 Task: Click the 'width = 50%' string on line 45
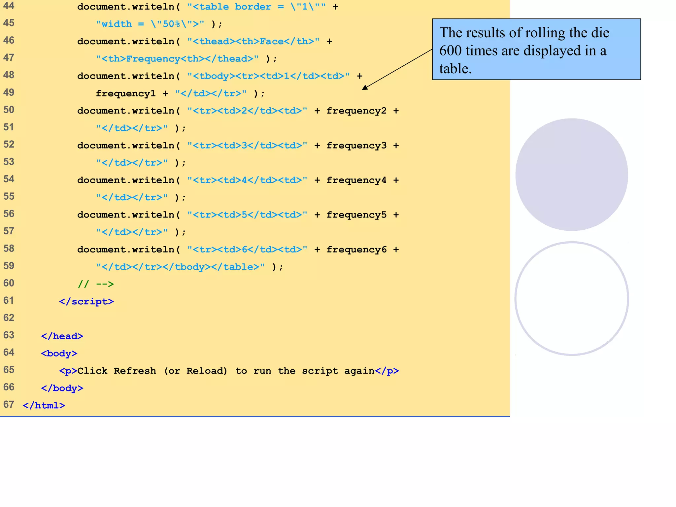150,24
